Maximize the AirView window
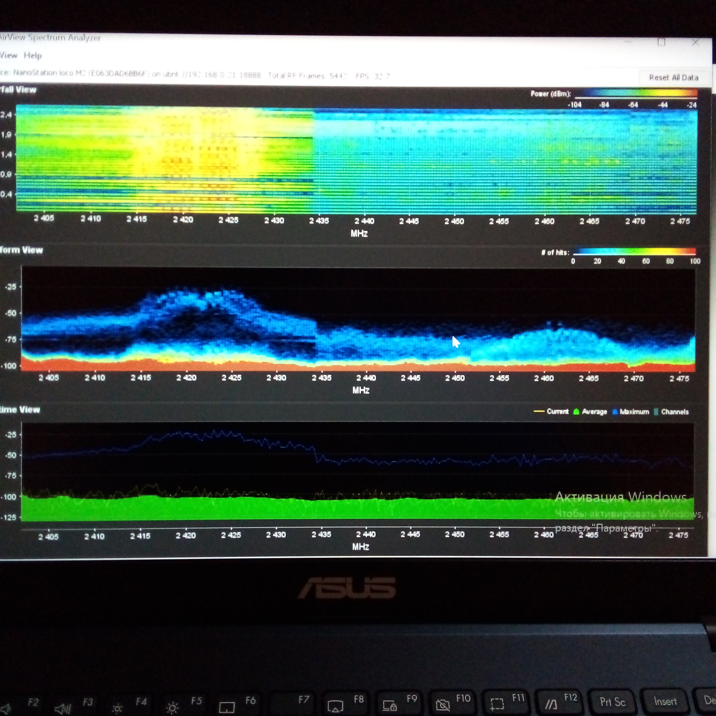This screenshot has width=716, height=716. [662, 42]
